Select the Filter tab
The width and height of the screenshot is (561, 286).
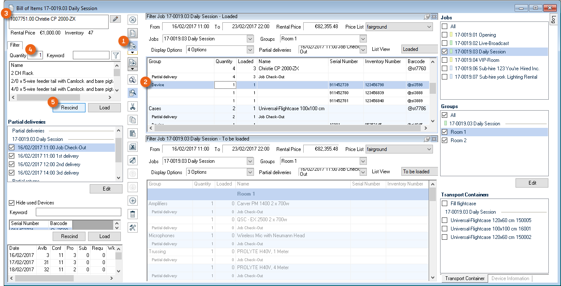coord(15,45)
